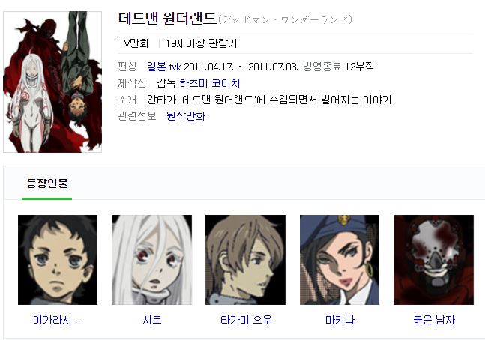The image size is (485, 340).
Task: Open director 하츠미 코이치 link
Action: (210, 83)
